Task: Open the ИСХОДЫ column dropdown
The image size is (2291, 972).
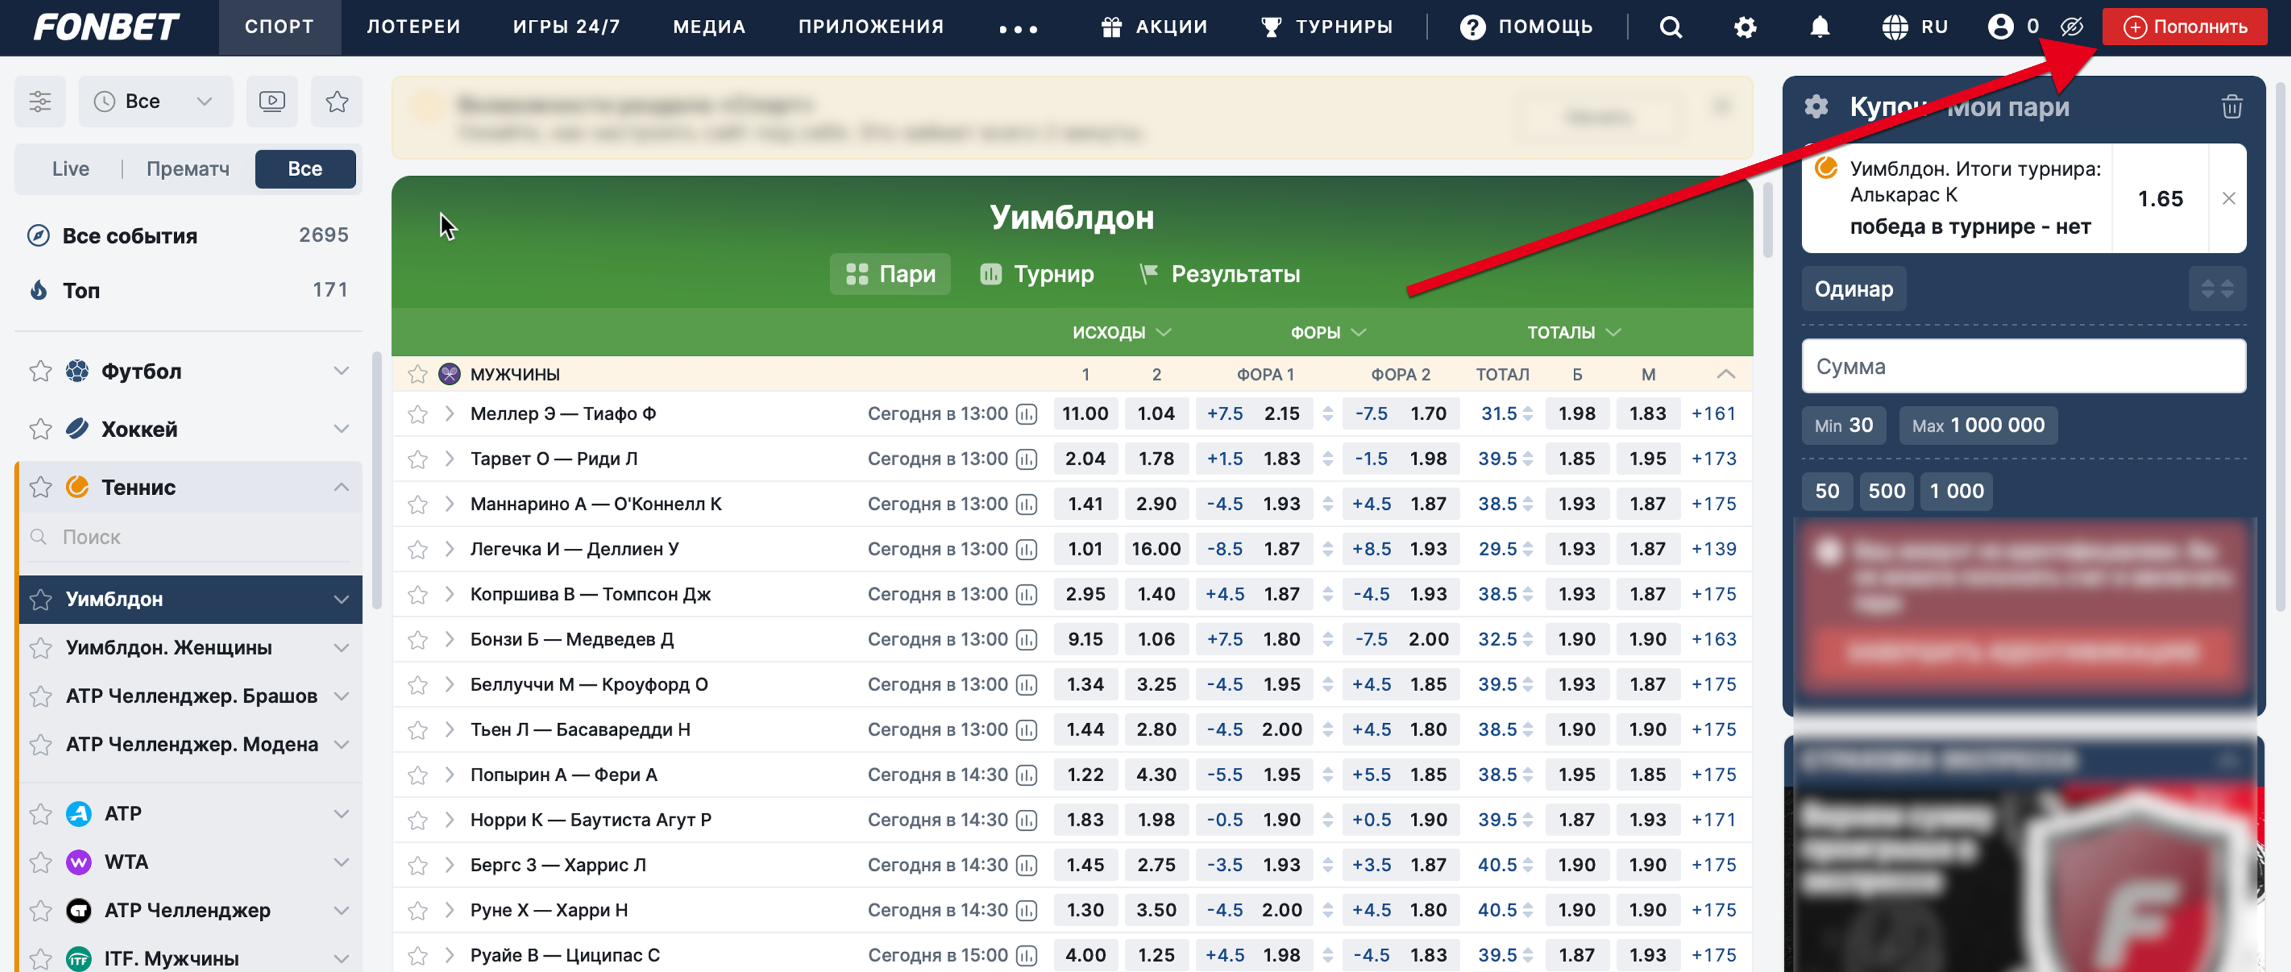Action: tap(1121, 333)
